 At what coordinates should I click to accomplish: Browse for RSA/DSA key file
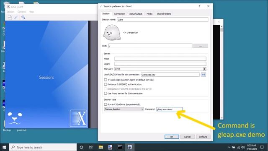204,75
